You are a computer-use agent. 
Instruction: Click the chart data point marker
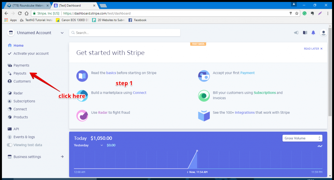197,151
